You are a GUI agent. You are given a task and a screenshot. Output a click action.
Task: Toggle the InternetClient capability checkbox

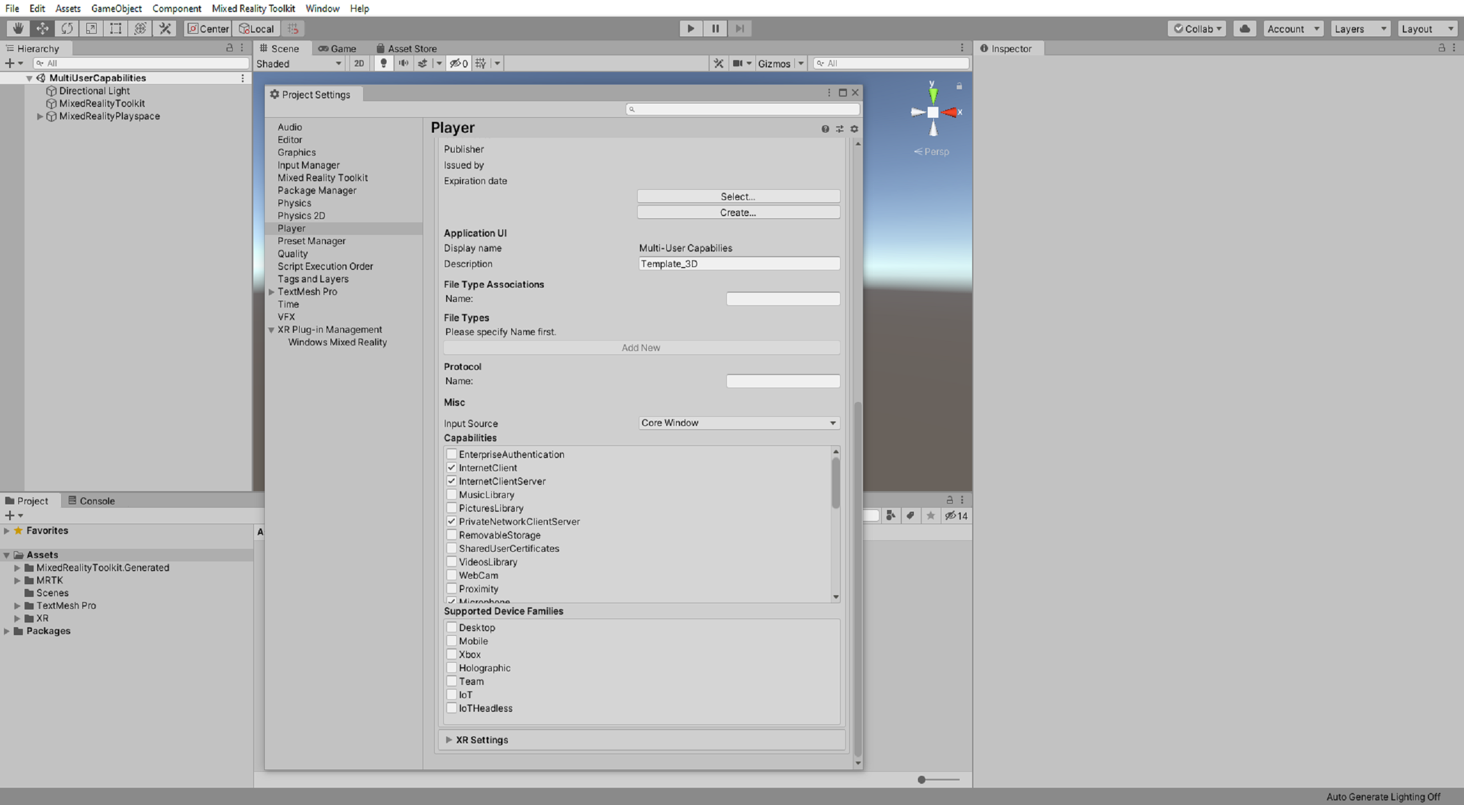451,467
